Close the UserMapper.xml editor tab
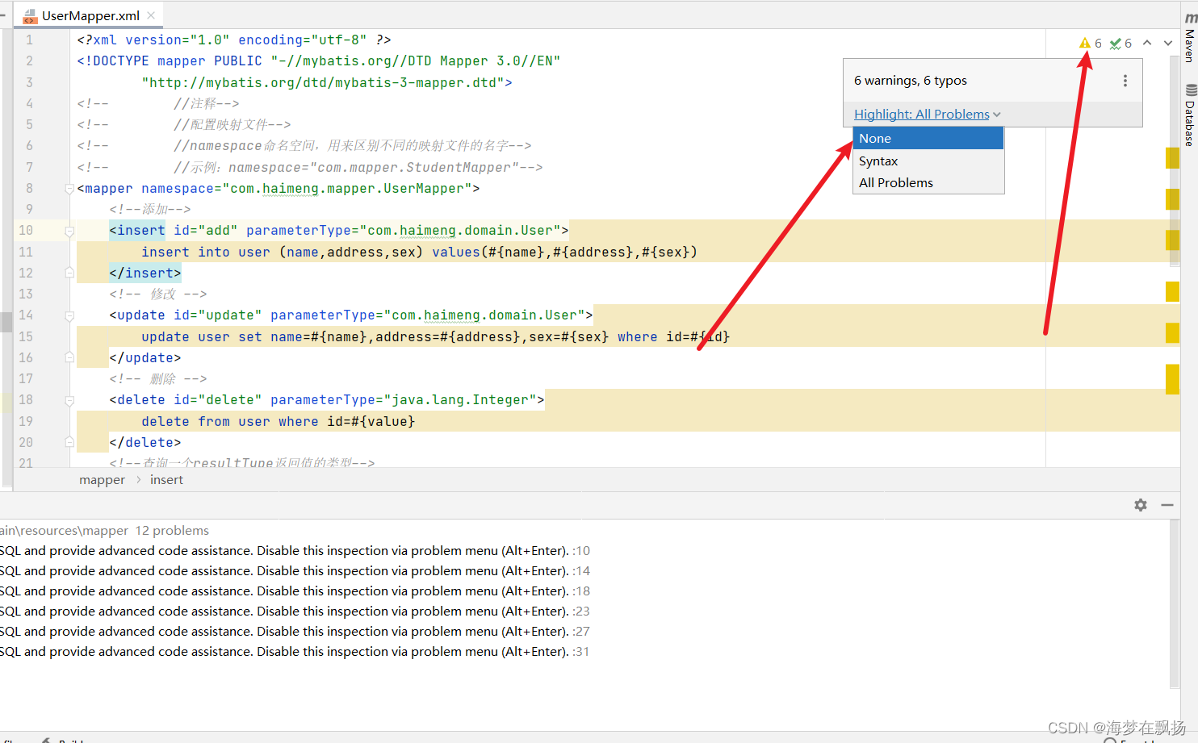The image size is (1198, 743). pyautogui.click(x=151, y=15)
